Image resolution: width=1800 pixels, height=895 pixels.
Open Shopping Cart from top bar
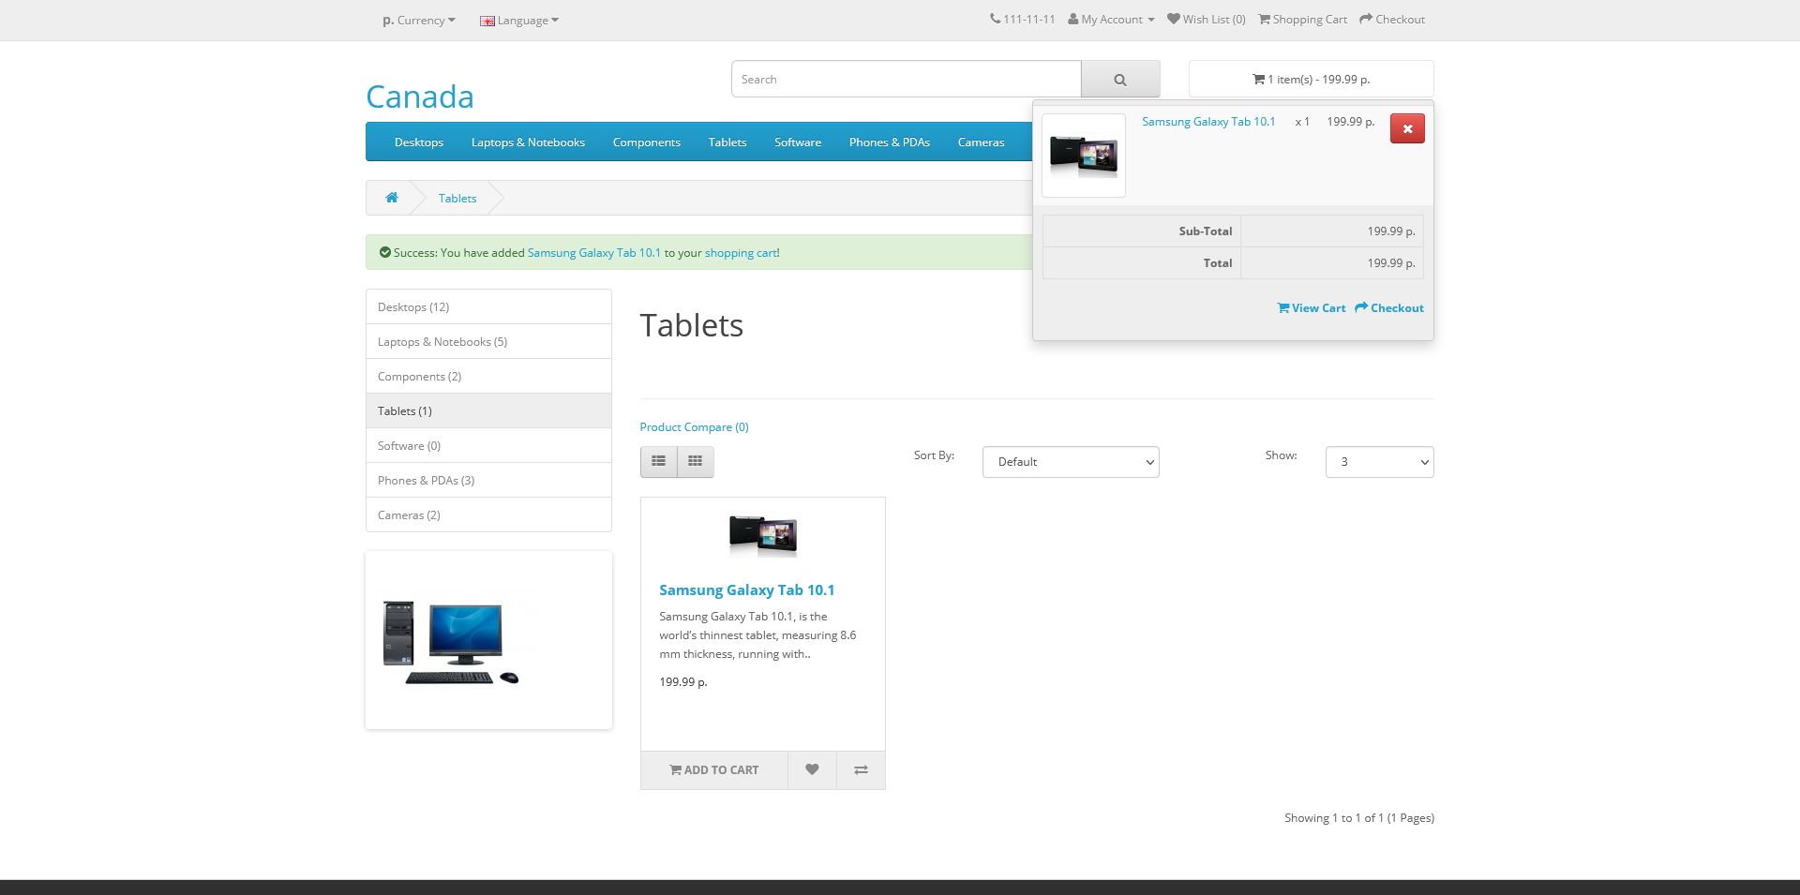[1302, 20]
